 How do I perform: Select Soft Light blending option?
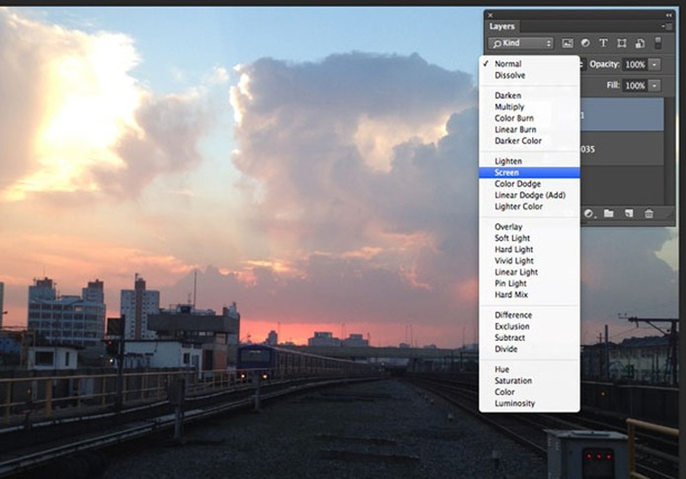click(x=512, y=238)
